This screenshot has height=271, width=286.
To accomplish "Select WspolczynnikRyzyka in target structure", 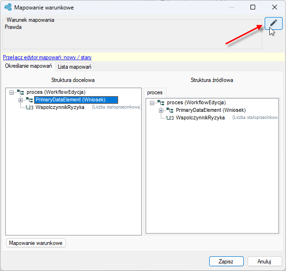I will (60, 107).
